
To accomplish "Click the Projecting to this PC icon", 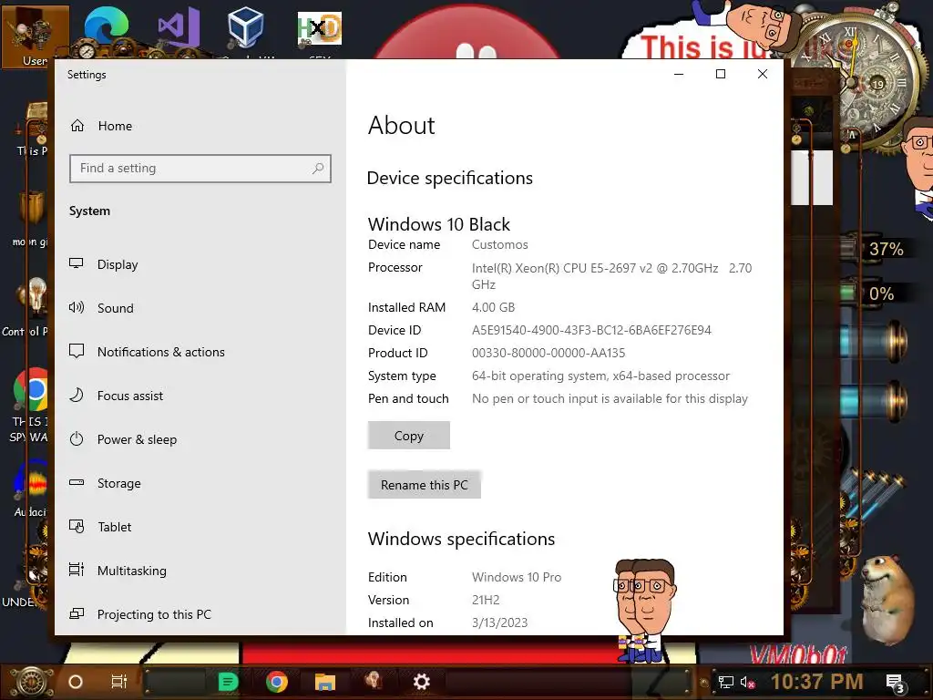I will [x=77, y=613].
